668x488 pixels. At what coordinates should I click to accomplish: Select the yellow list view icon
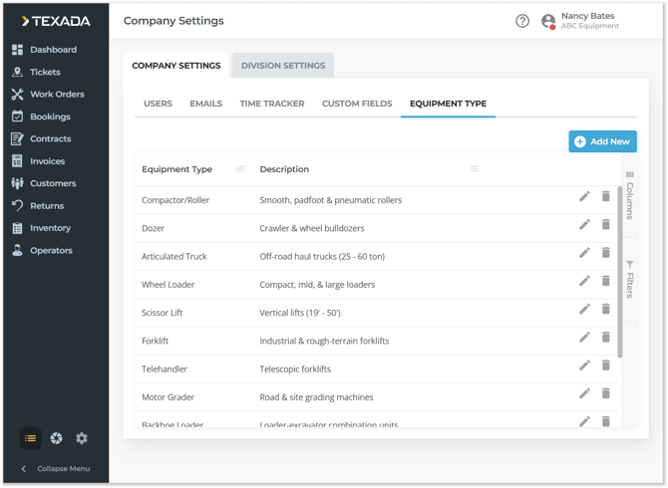pos(31,438)
